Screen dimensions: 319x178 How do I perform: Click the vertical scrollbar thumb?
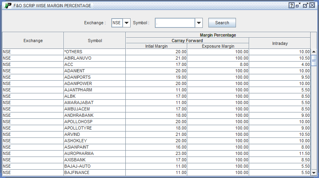click(314, 60)
